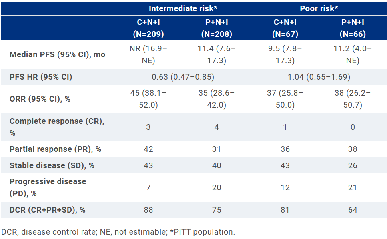Select the C+N+I (N=67) column header
The height and width of the screenshot is (239, 387).
tap(284, 28)
